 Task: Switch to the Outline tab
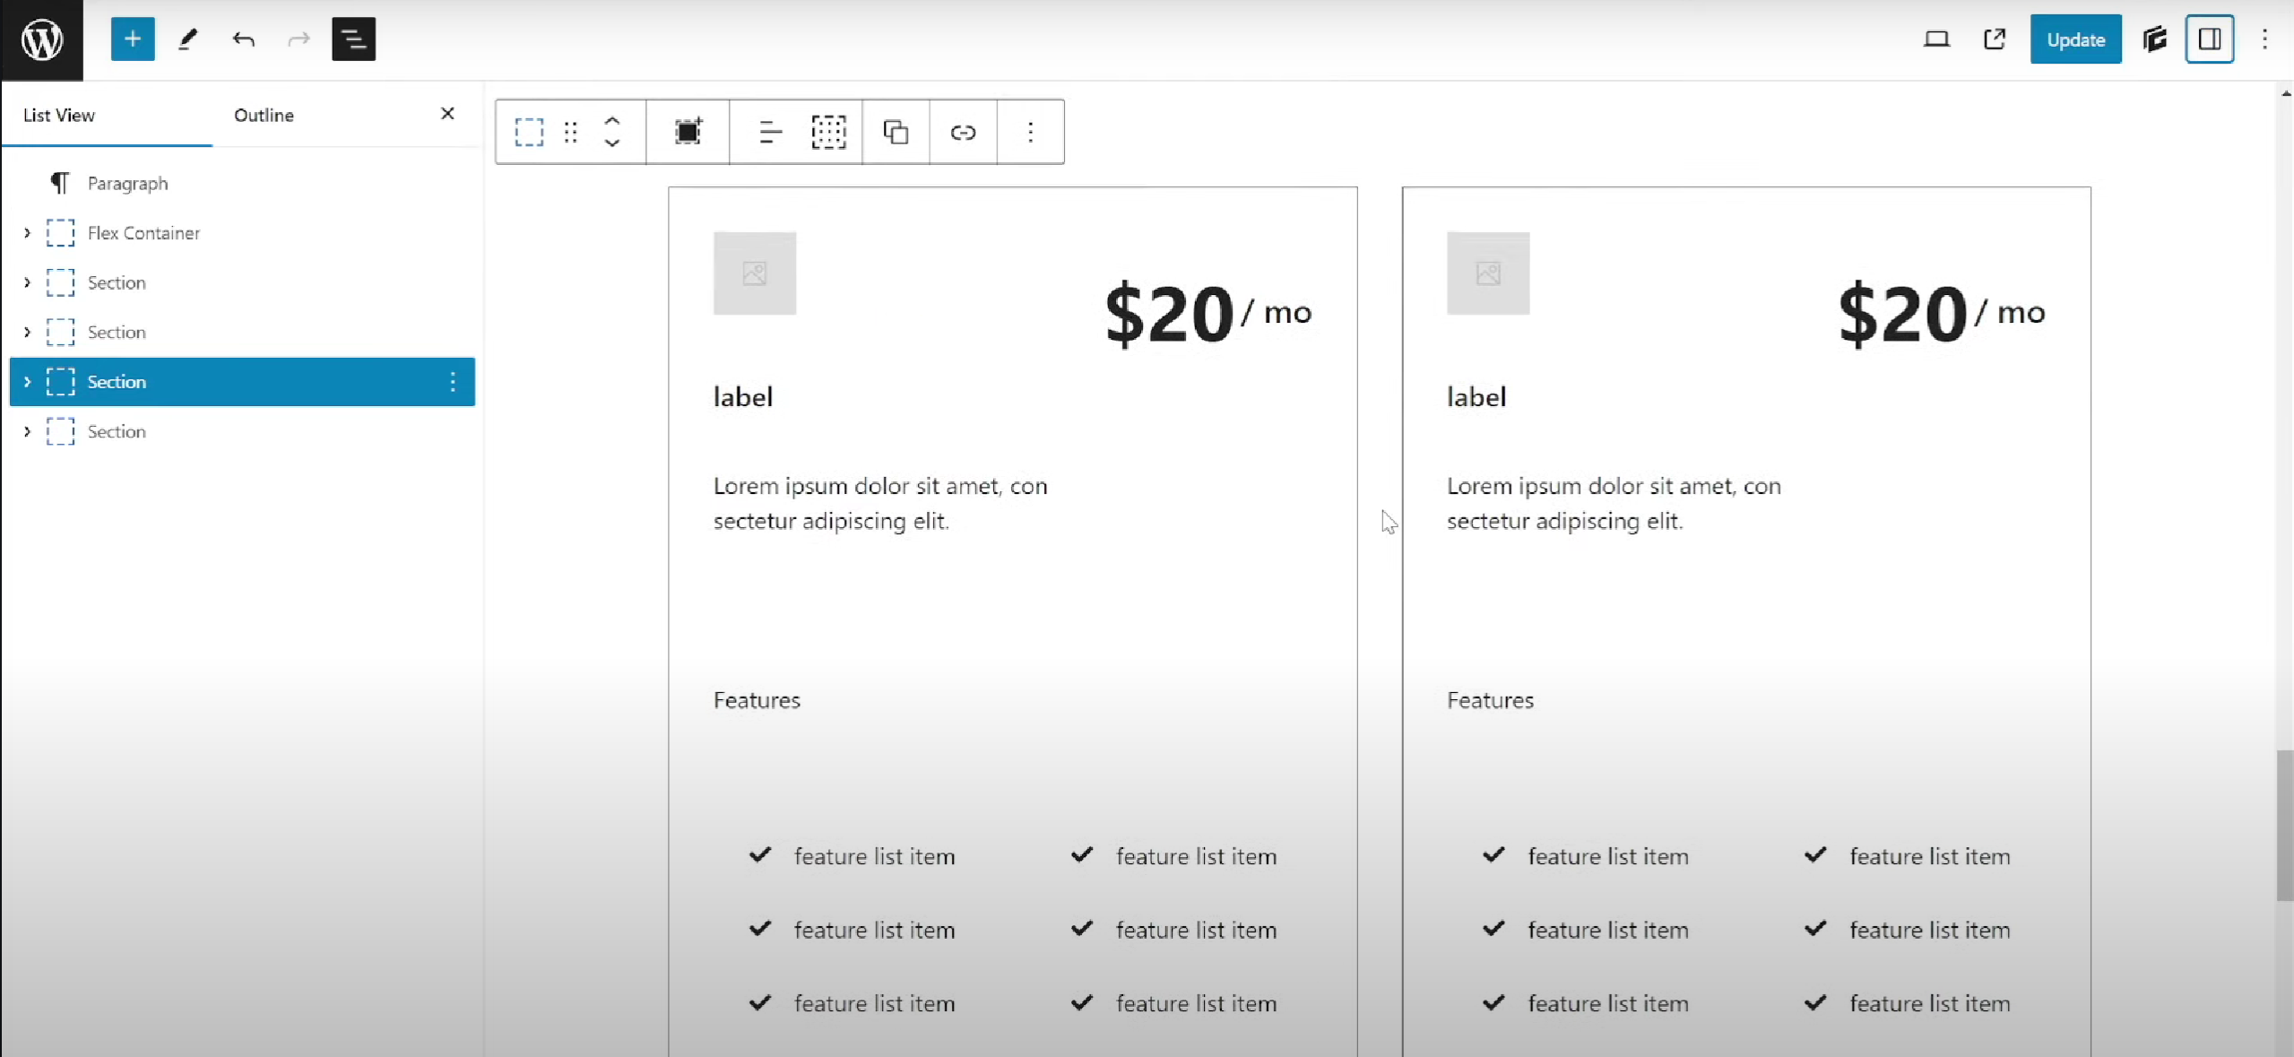coord(264,115)
